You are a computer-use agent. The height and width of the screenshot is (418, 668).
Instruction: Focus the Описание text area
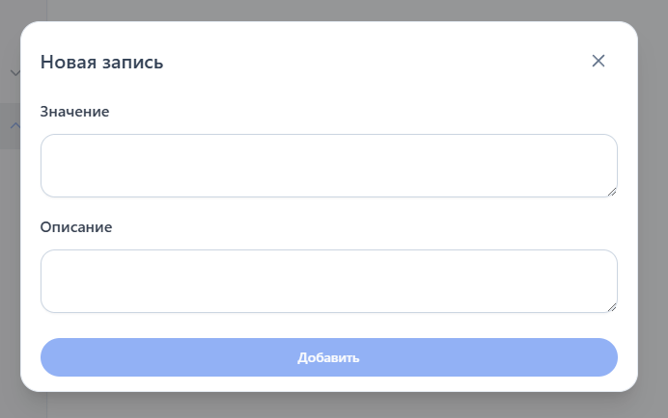[x=328, y=281]
